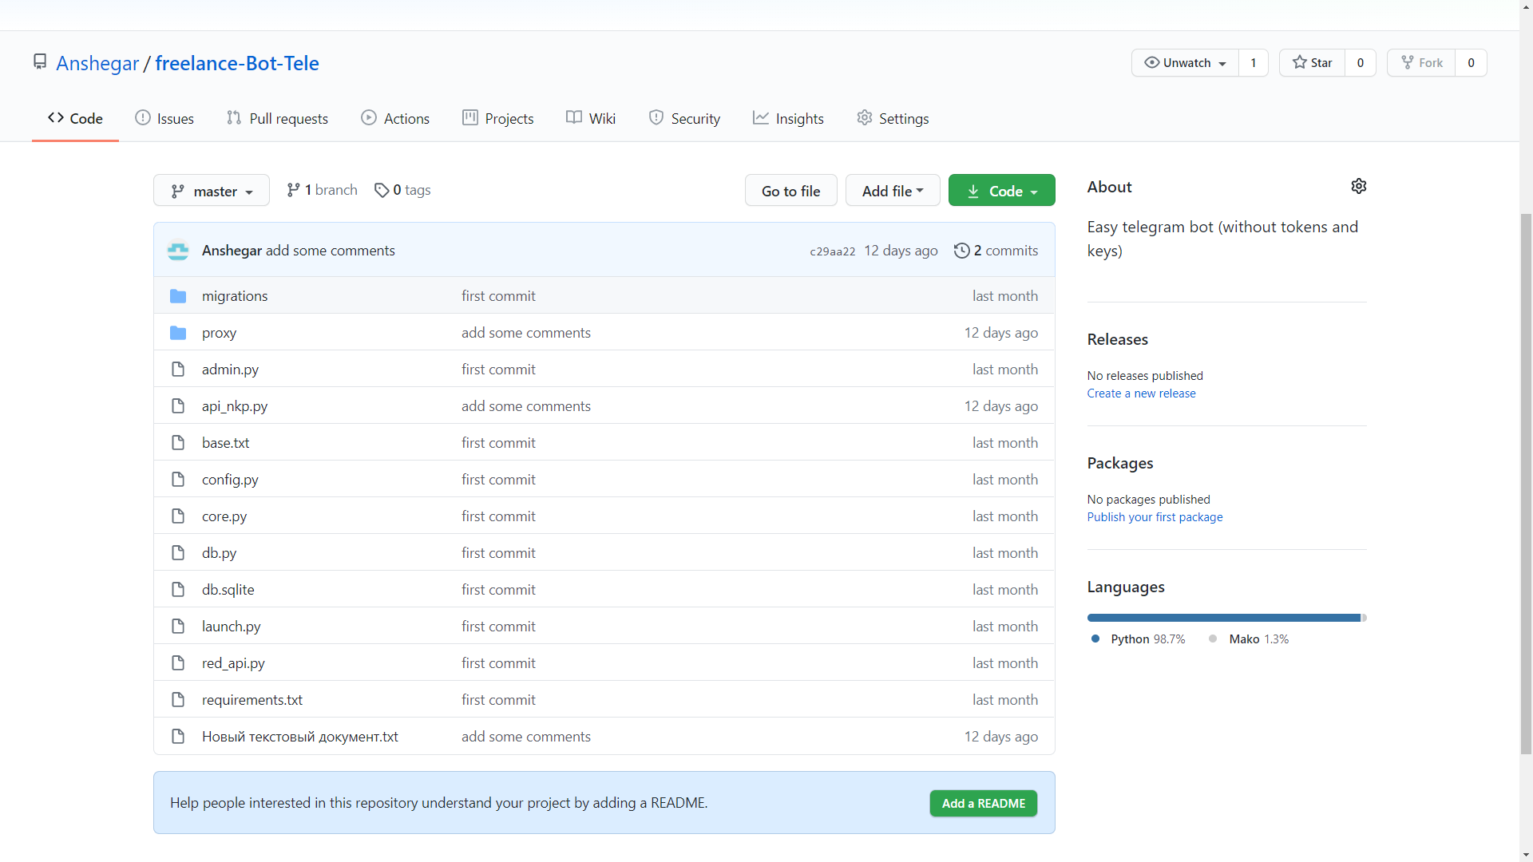Open the Wiki tab
Screen dimensions: 1533x862
(x=591, y=118)
